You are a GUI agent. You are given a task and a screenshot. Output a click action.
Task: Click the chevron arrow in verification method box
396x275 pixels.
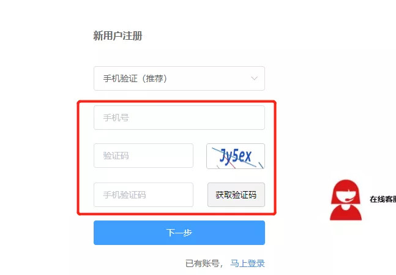point(255,78)
